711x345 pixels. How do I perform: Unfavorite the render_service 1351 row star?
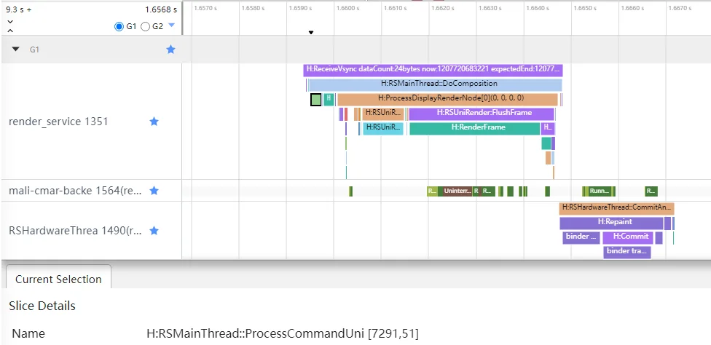[154, 122]
